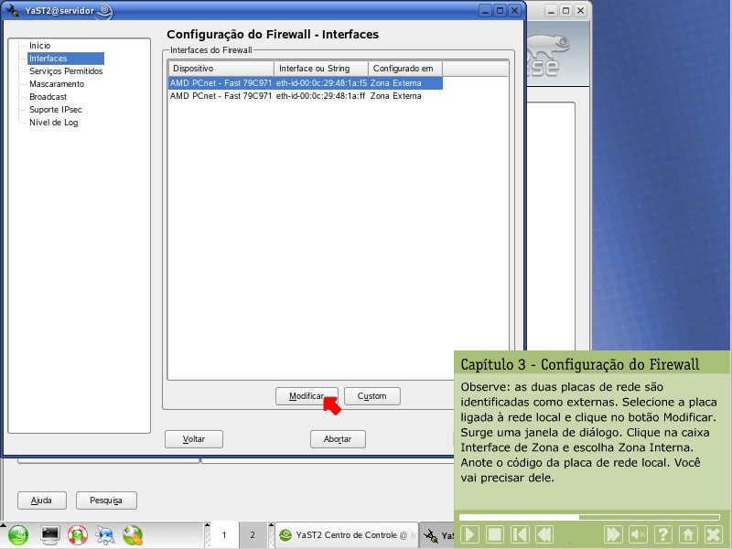Sort by Configurado em column header
732x549 pixels.
coord(405,69)
